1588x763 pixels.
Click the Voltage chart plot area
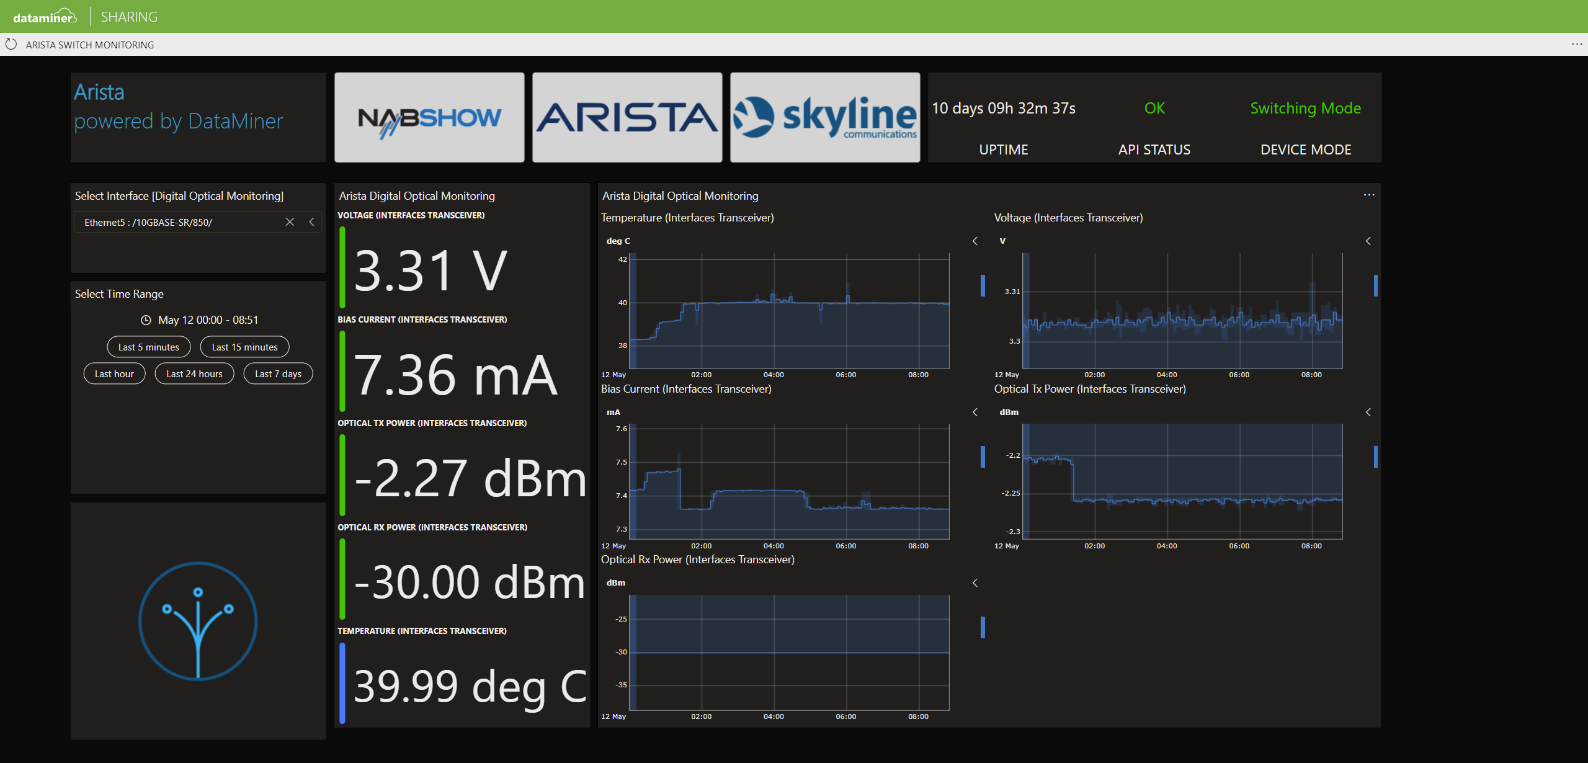click(1182, 311)
